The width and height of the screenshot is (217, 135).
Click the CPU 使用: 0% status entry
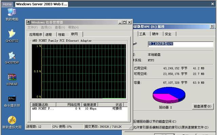tap(68, 127)
